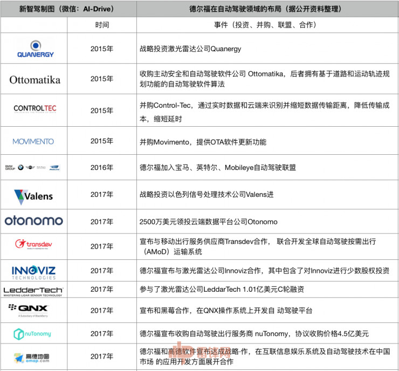
Task: Click the 时间 column header
Action: 102,25
